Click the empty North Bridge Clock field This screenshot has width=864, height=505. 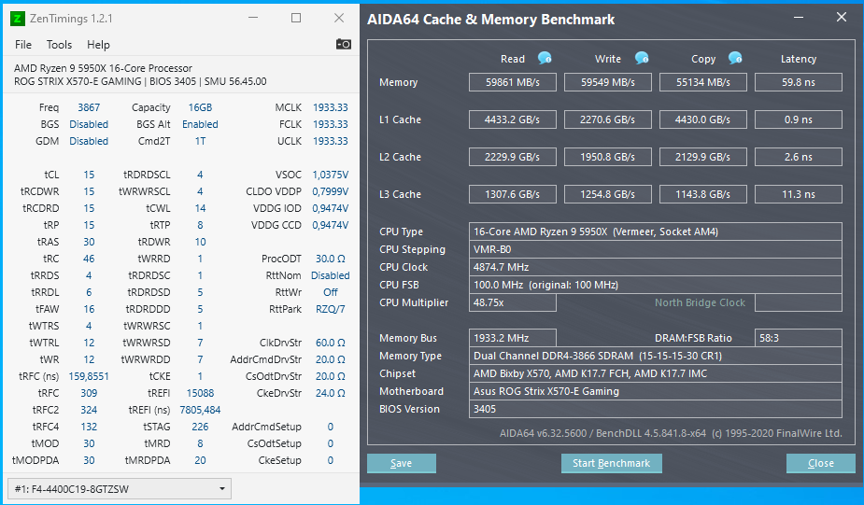click(x=798, y=302)
